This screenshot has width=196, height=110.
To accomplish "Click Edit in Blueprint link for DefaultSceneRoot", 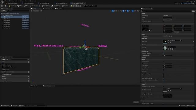I will (26, 15).
